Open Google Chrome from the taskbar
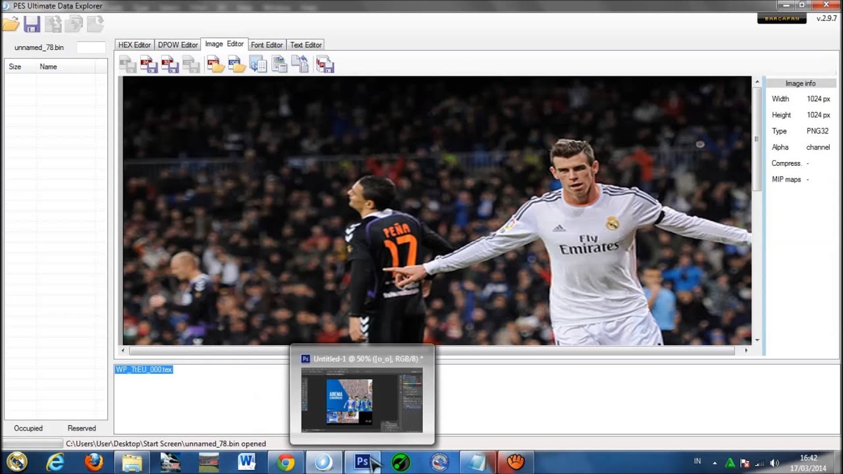Image resolution: width=843 pixels, height=474 pixels. (285, 462)
